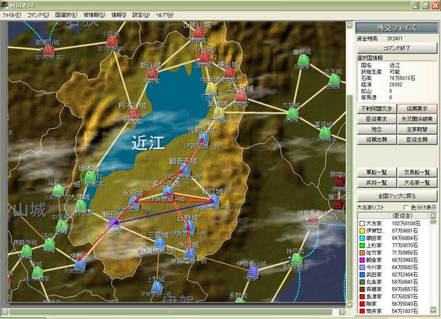
Task: Open the ヘルプ(H) menu
Action: coord(164,15)
